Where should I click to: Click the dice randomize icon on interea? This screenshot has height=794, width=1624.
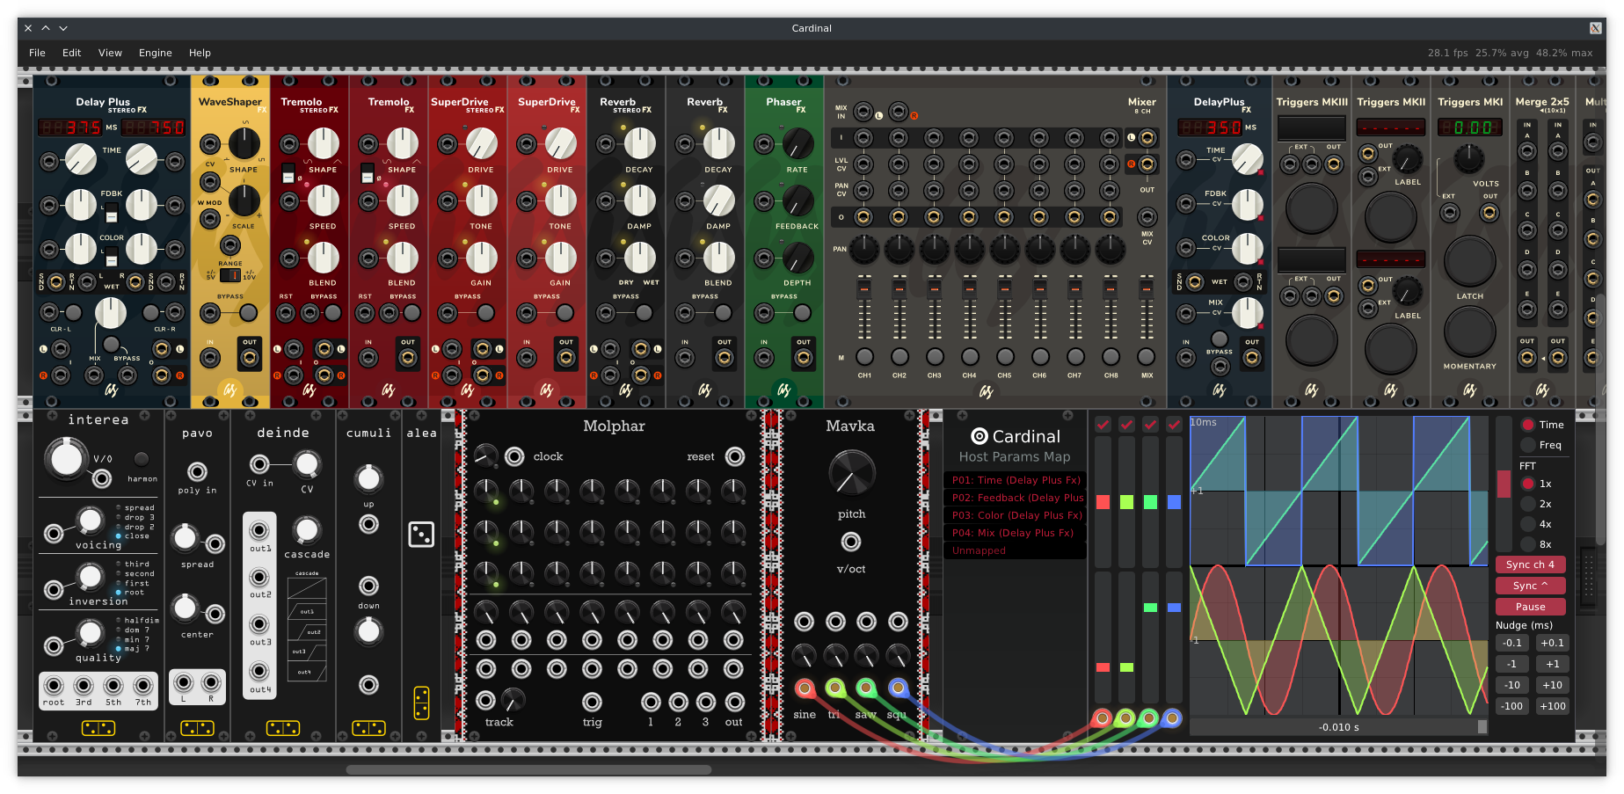coord(98,728)
